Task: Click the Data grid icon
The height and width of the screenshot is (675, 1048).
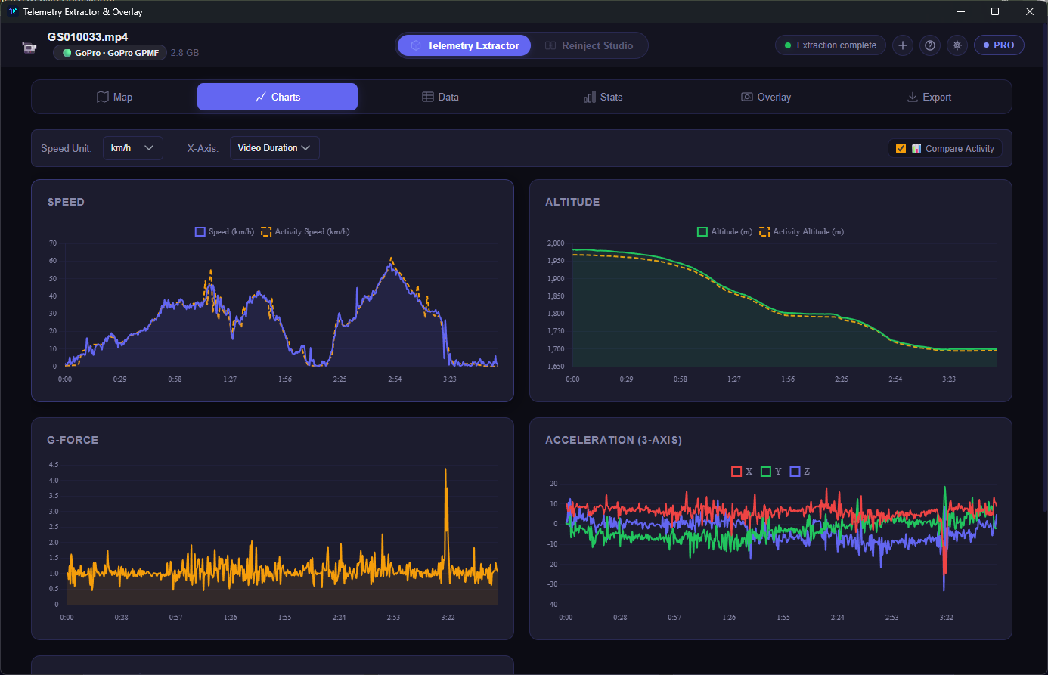Action: [427, 97]
